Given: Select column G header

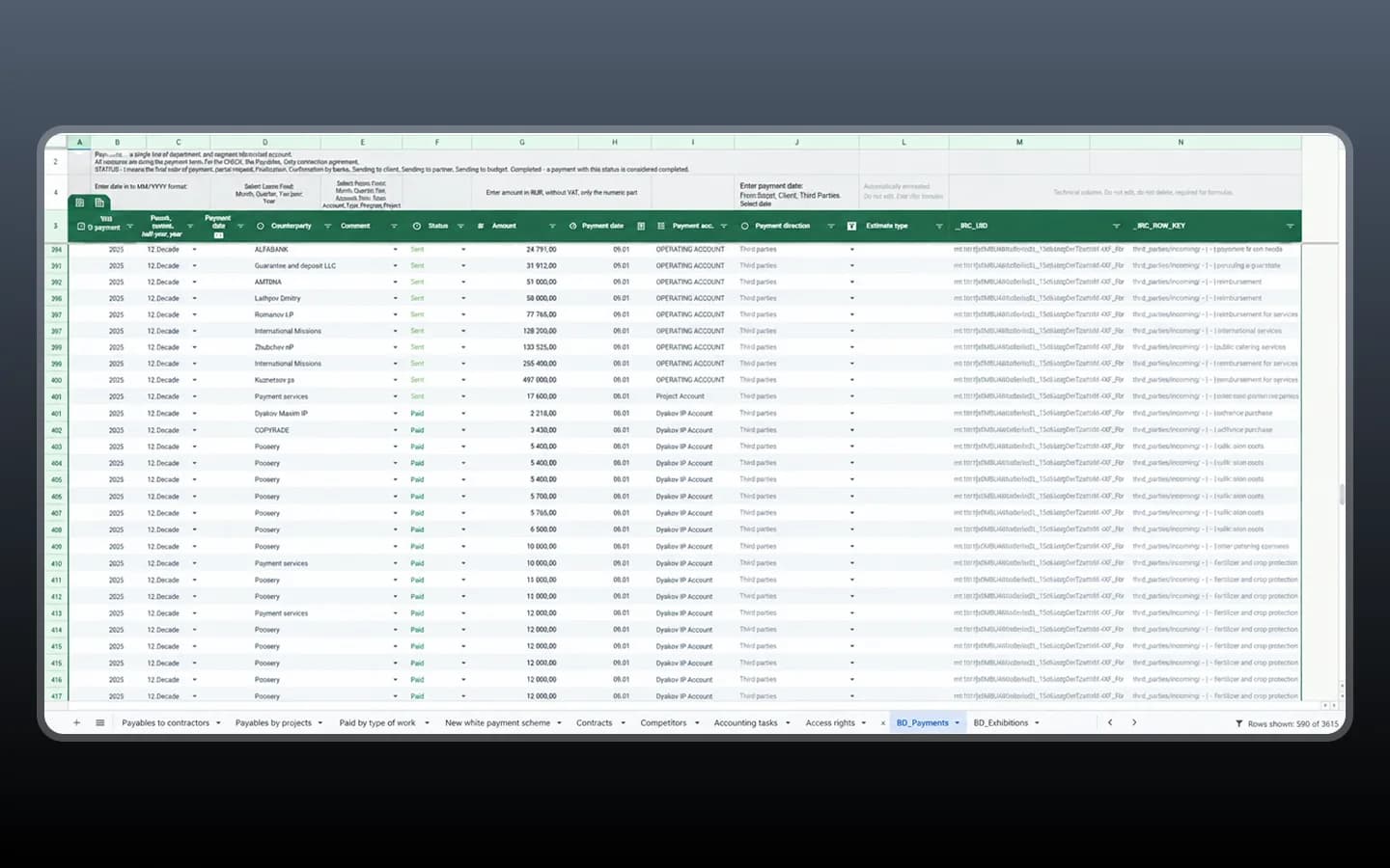Looking at the screenshot, I should (522, 142).
